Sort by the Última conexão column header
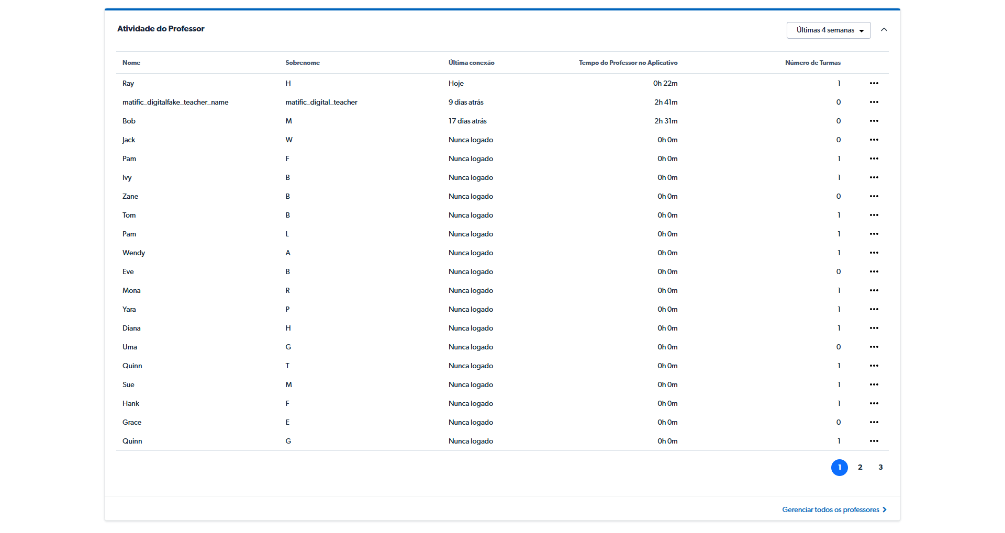The height and width of the screenshot is (533, 1005). (471, 63)
